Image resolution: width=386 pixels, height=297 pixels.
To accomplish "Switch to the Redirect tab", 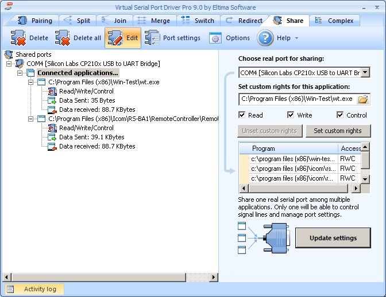I will 244,21.
